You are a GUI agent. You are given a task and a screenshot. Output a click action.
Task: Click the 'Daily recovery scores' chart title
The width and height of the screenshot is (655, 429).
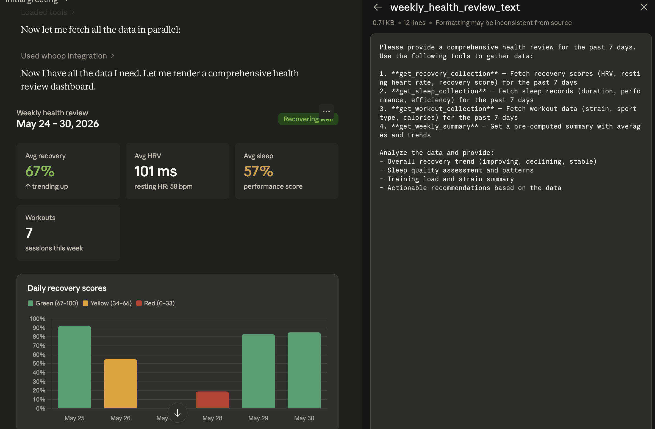[67, 288]
